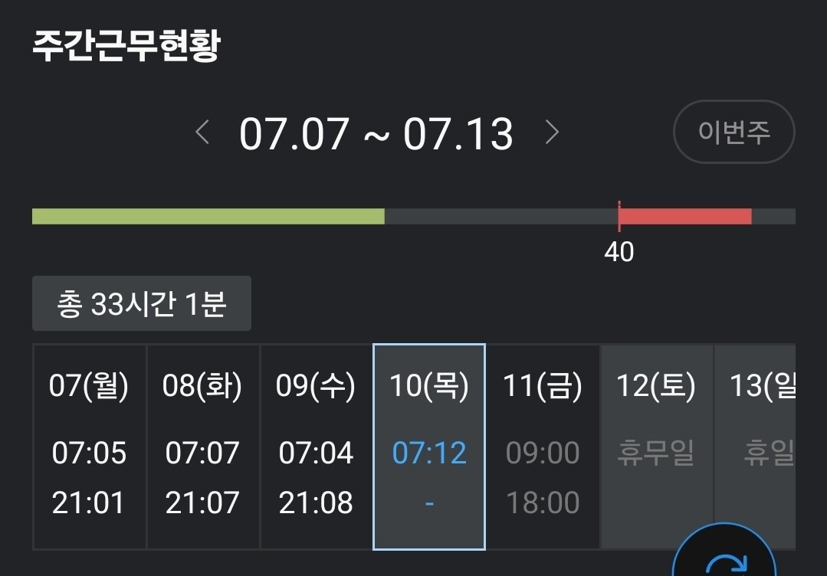This screenshot has width=827, height=576.
Task: Select the 12(토) 휴무일 column
Action: pos(656,447)
